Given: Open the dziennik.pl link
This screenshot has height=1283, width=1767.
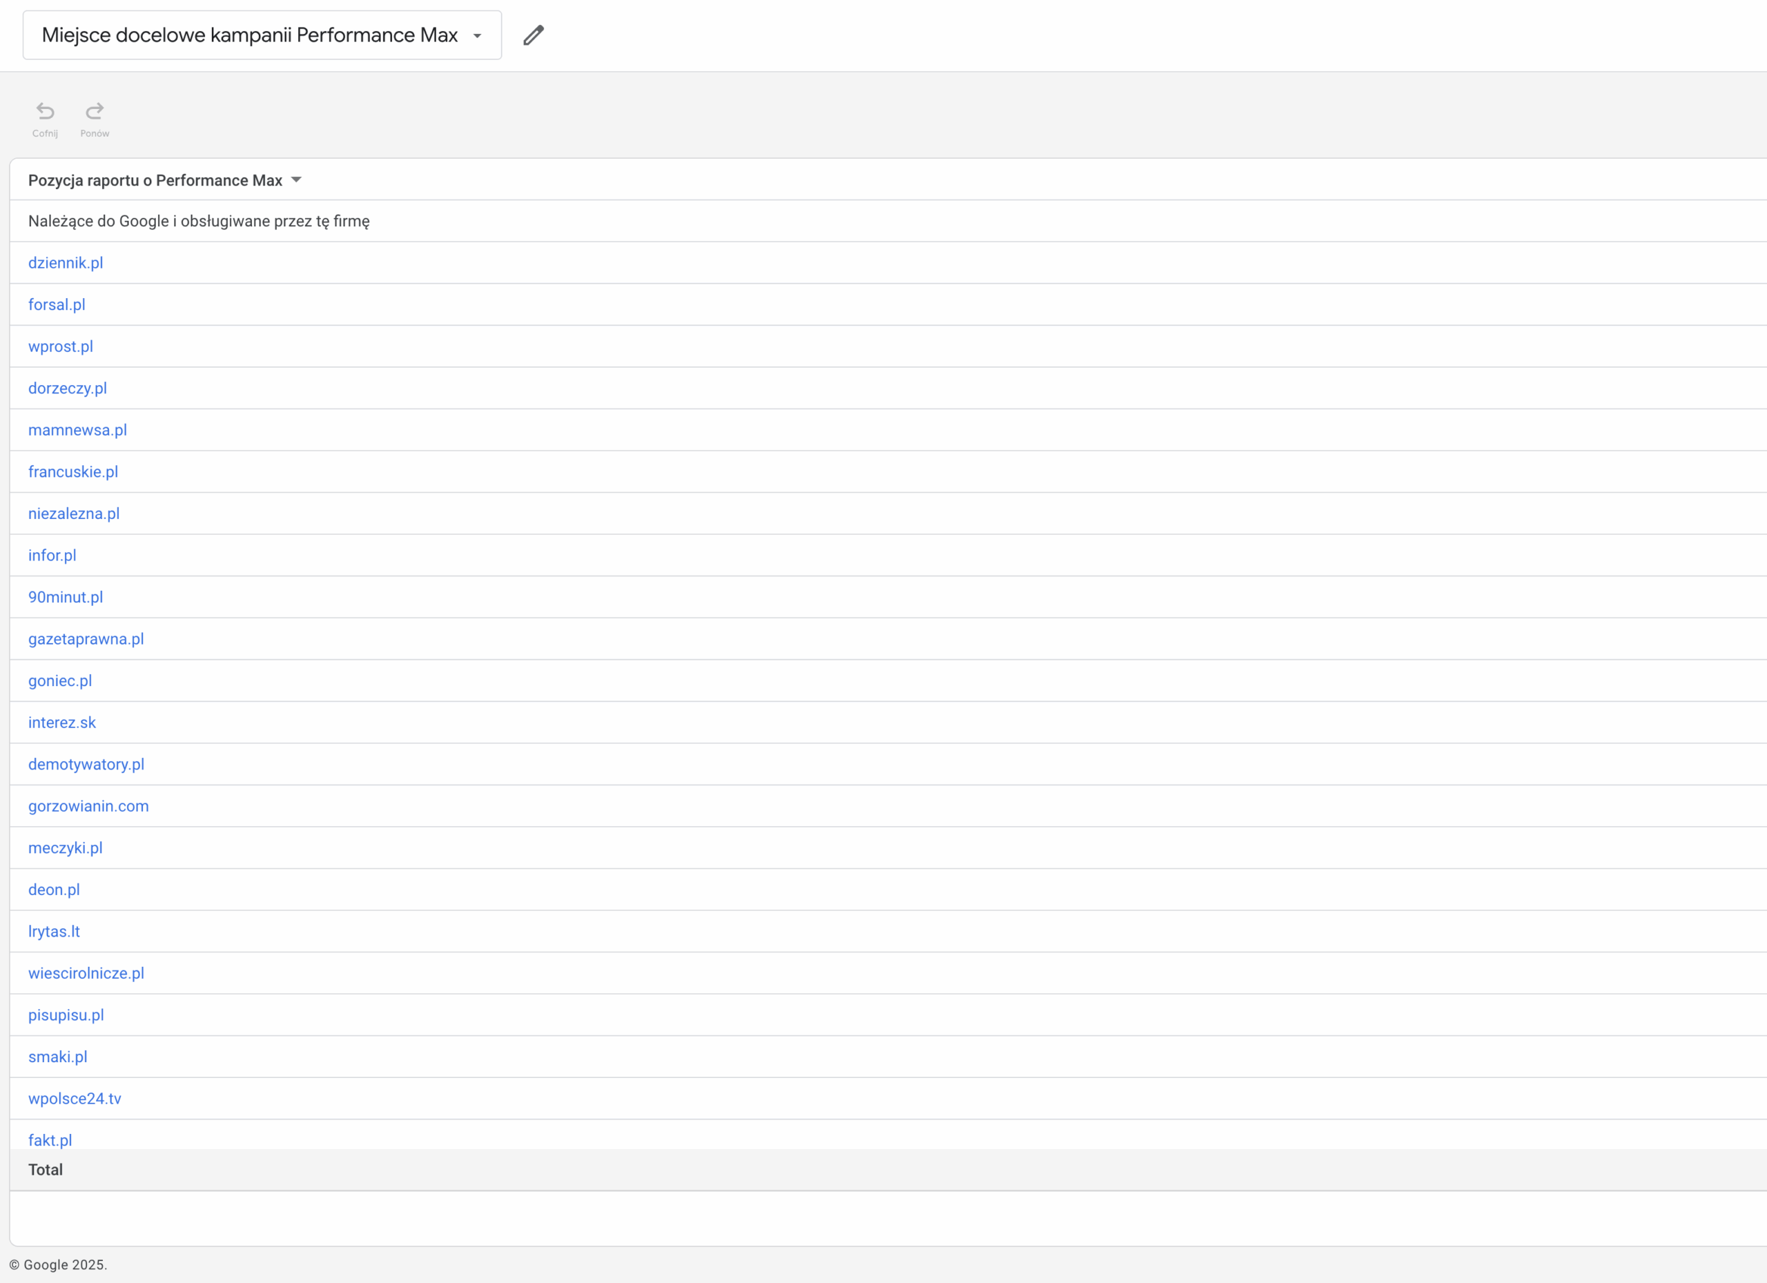Looking at the screenshot, I should pyautogui.click(x=66, y=264).
